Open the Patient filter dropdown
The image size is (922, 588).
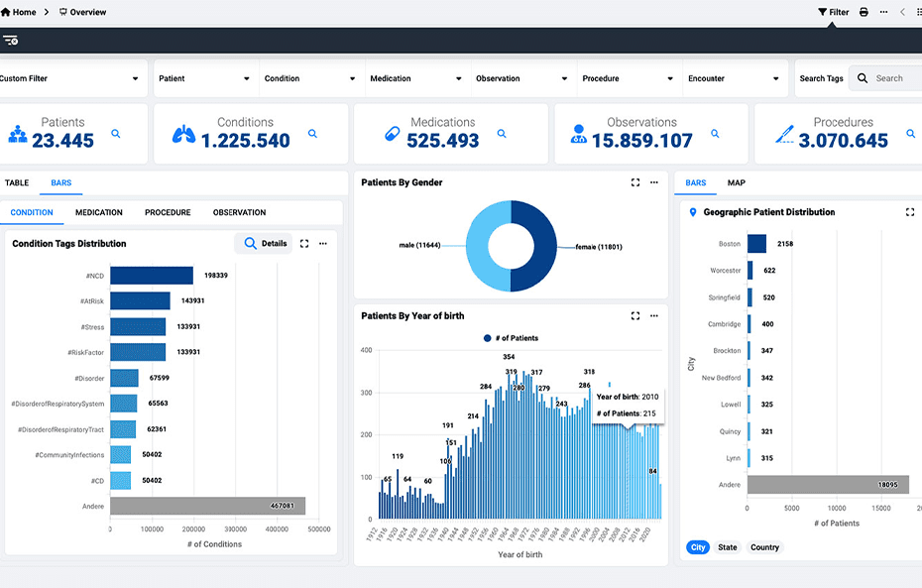[204, 78]
